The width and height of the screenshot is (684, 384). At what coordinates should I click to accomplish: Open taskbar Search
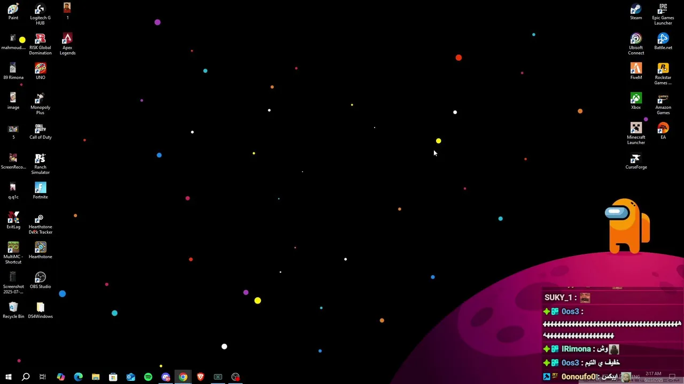tap(25, 377)
